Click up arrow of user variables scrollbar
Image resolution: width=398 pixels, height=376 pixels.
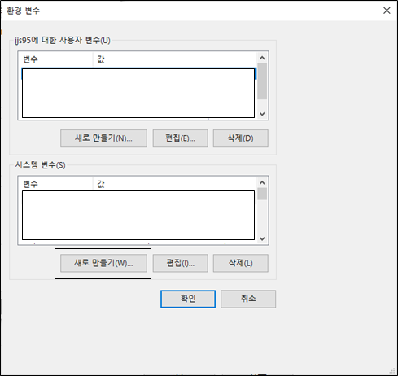(x=262, y=58)
